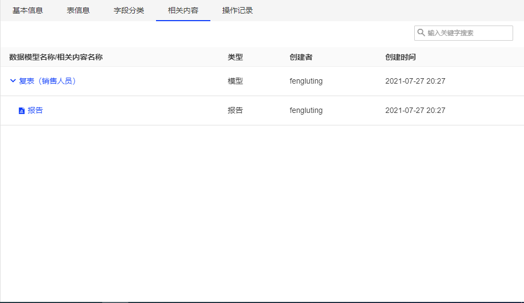The width and height of the screenshot is (524, 303).
Task: Open the 复表（销售人员） model link
Action: [47, 81]
